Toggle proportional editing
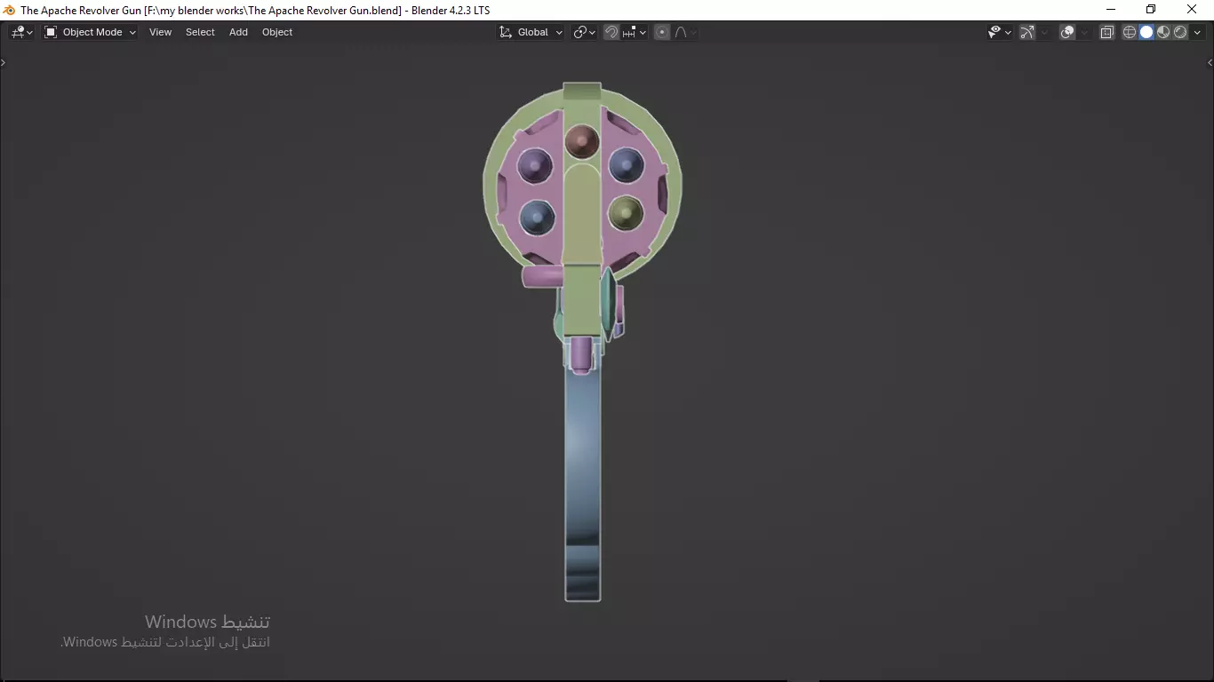The height and width of the screenshot is (682, 1214). 662,32
